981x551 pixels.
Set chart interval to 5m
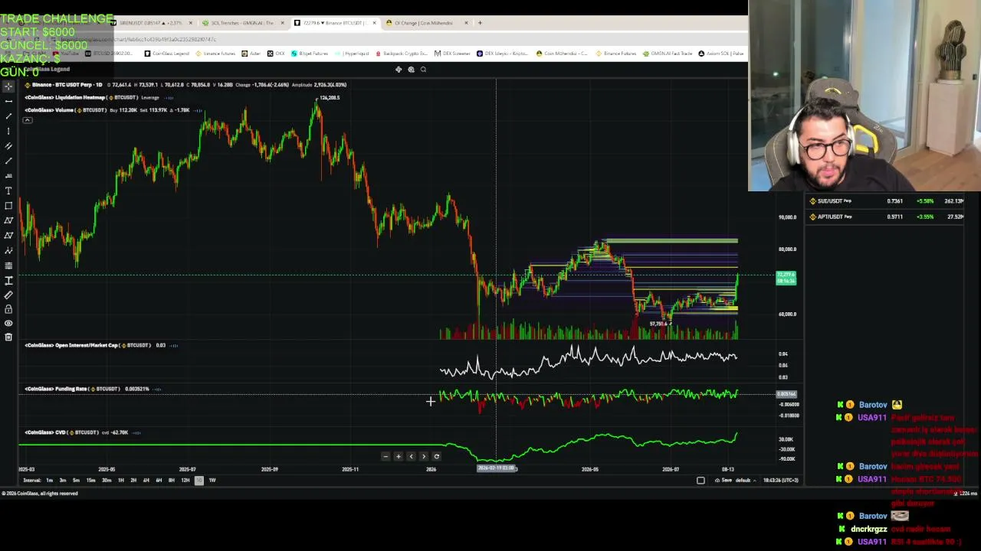coord(76,481)
